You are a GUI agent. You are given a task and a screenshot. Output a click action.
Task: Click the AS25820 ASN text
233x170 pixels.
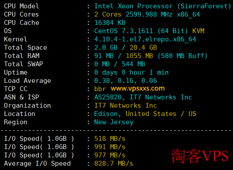[x=108, y=97]
